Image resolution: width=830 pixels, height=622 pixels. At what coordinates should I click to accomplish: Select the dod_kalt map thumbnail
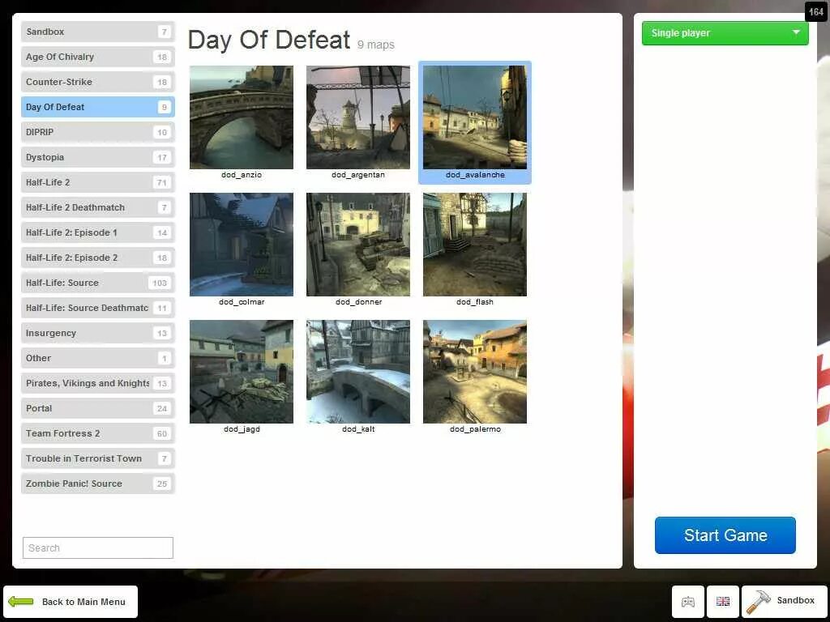357,371
